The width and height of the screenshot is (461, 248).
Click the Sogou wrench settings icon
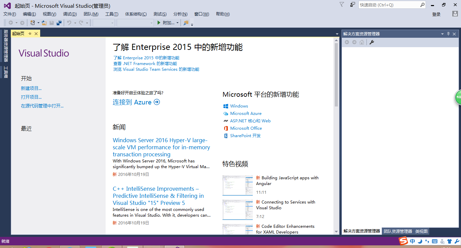tap(457, 241)
